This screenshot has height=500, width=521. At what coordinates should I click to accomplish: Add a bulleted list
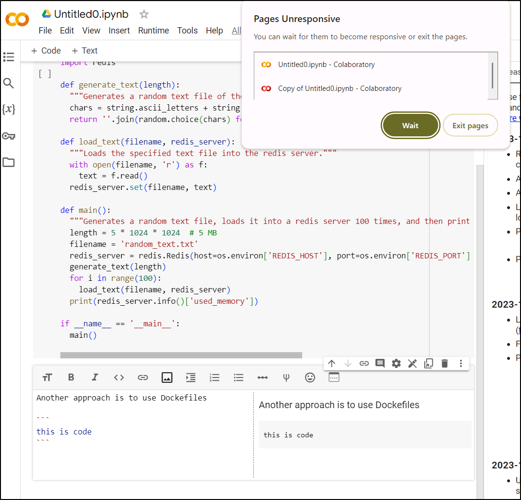point(238,378)
